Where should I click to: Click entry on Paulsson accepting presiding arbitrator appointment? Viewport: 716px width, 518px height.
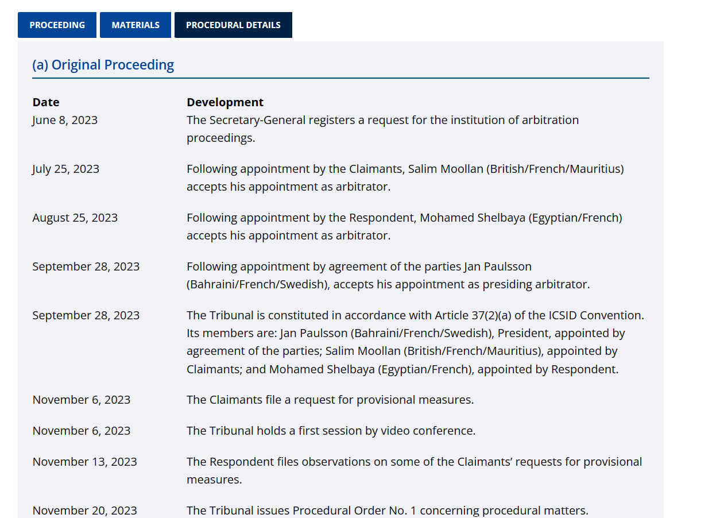point(388,275)
